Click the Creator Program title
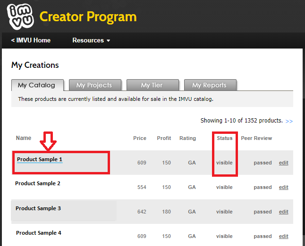This screenshot has width=305, height=246. click(88, 16)
